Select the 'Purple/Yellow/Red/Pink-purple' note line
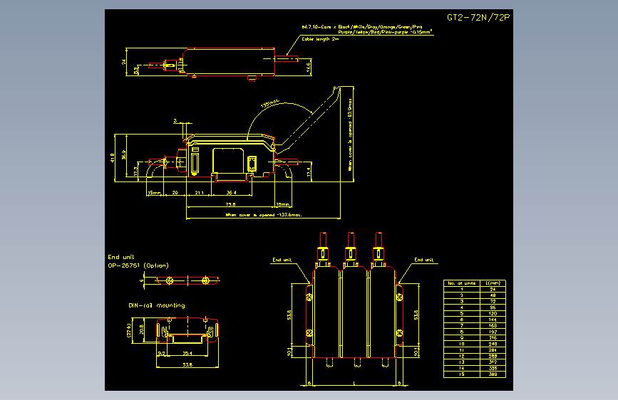The image size is (618, 400). pos(385,32)
